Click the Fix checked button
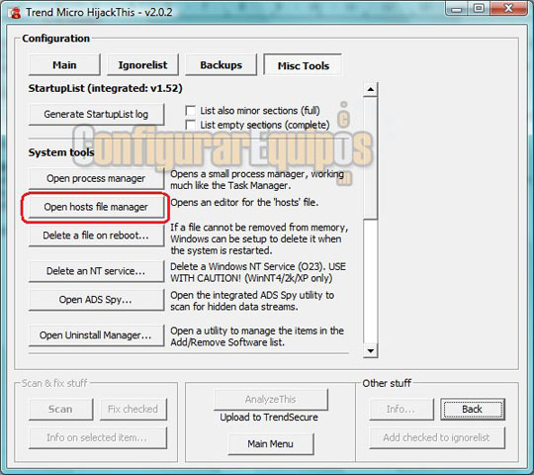Viewport: 534px width, 475px height. [133, 409]
